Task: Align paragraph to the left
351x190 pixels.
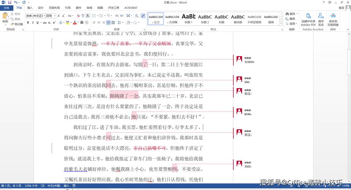Action: [x=94, y=23]
